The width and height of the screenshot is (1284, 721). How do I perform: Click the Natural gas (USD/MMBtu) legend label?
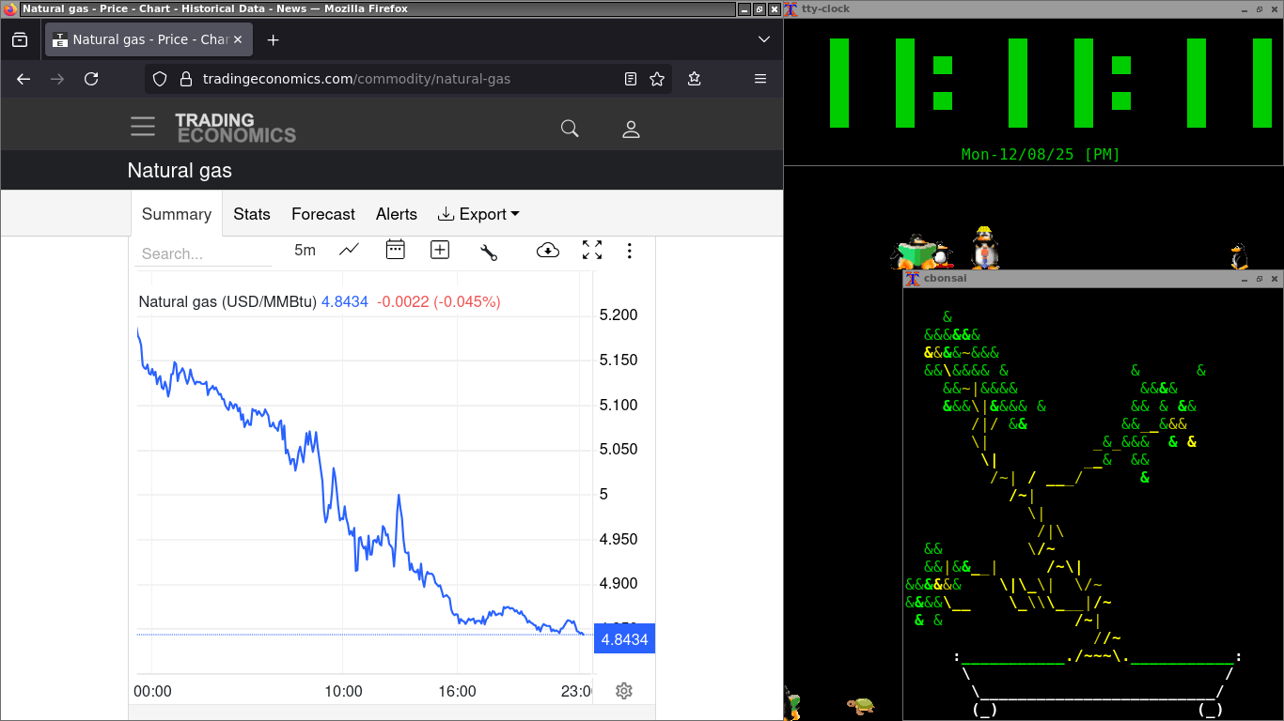227,302
